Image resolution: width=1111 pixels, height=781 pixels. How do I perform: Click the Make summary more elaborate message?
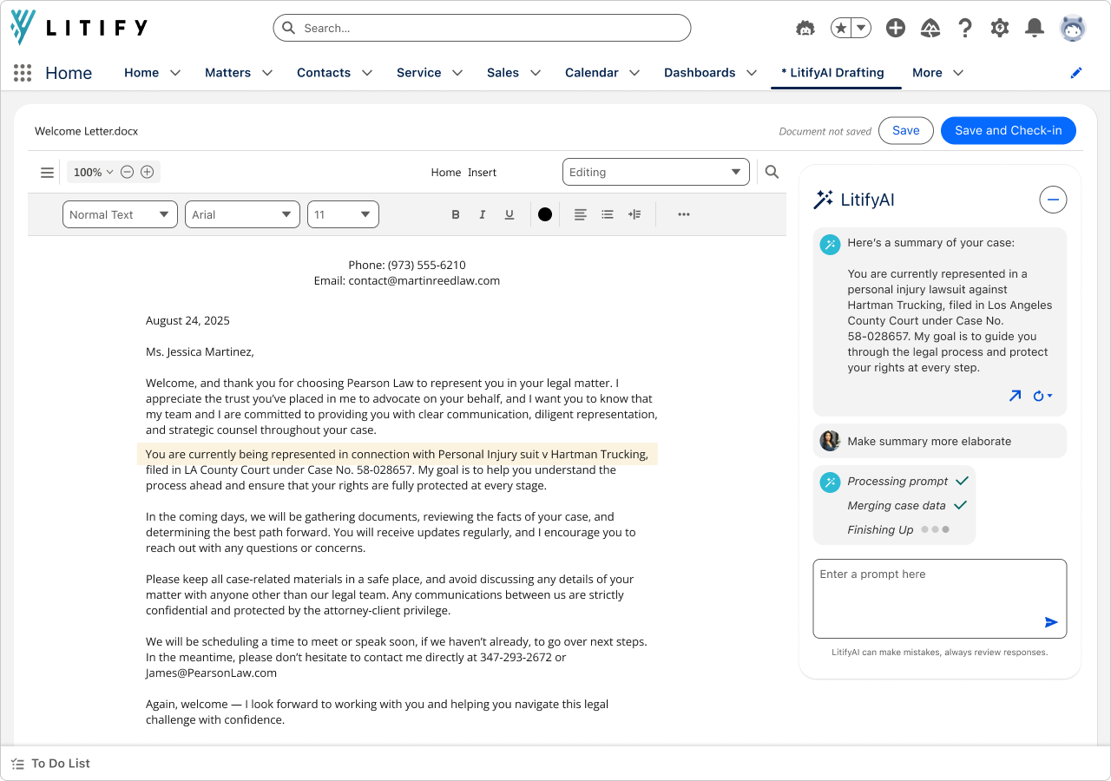tap(929, 441)
